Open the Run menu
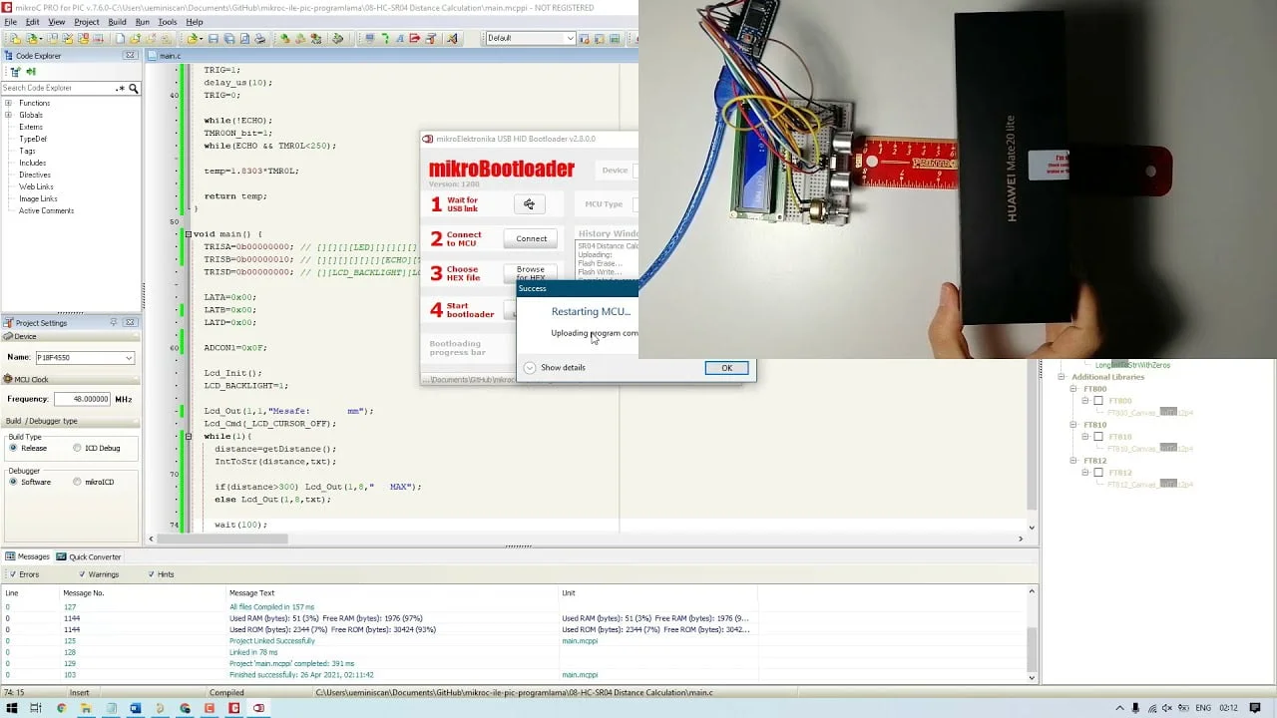 pyautogui.click(x=143, y=22)
